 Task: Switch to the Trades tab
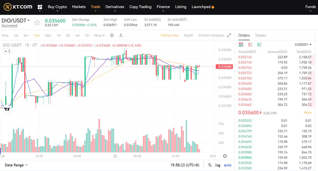click(260, 35)
